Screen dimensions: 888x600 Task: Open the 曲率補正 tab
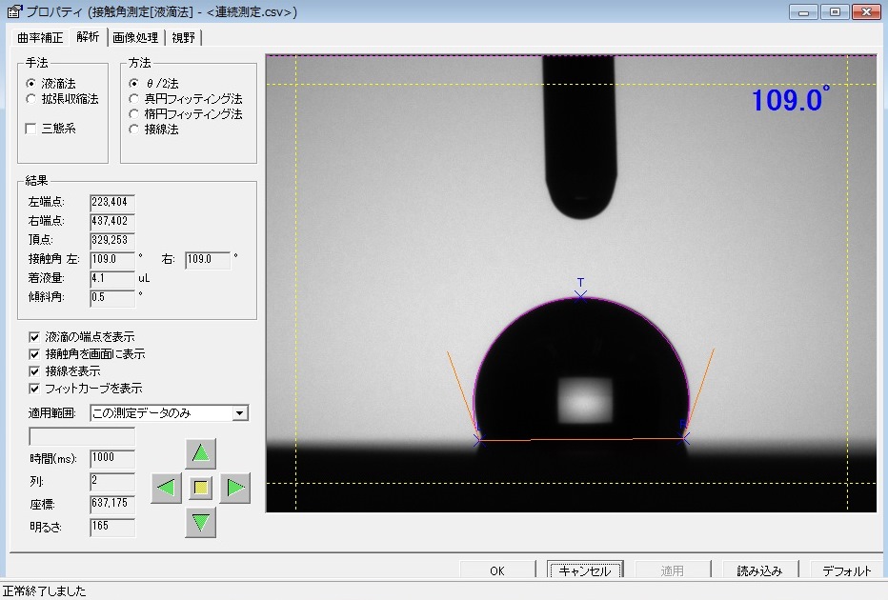coord(40,38)
